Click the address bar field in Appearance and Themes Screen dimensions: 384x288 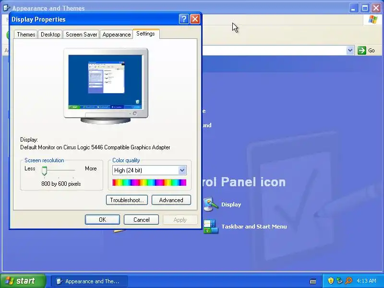pos(274,50)
